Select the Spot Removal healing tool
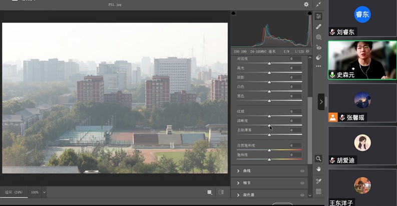The width and height of the screenshot is (397, 206). click(318, 27)
